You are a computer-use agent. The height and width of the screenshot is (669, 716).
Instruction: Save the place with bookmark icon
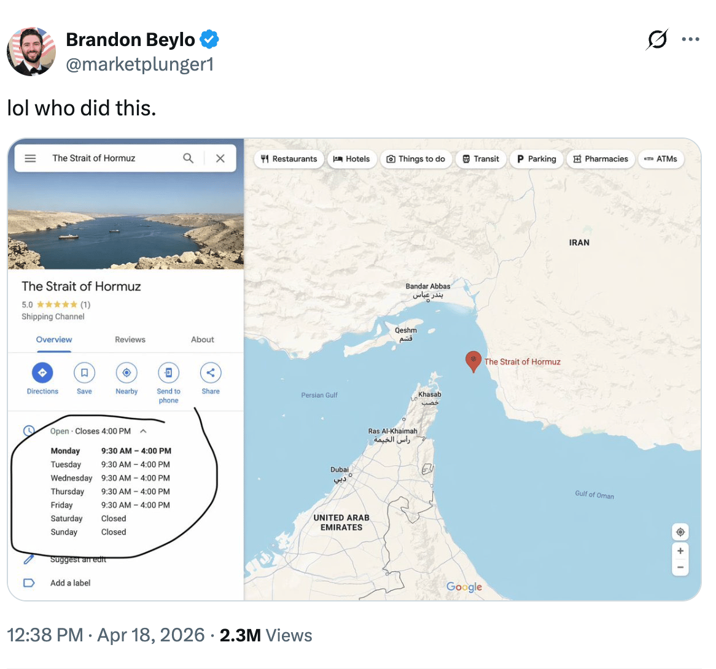(x=84, y=373)
